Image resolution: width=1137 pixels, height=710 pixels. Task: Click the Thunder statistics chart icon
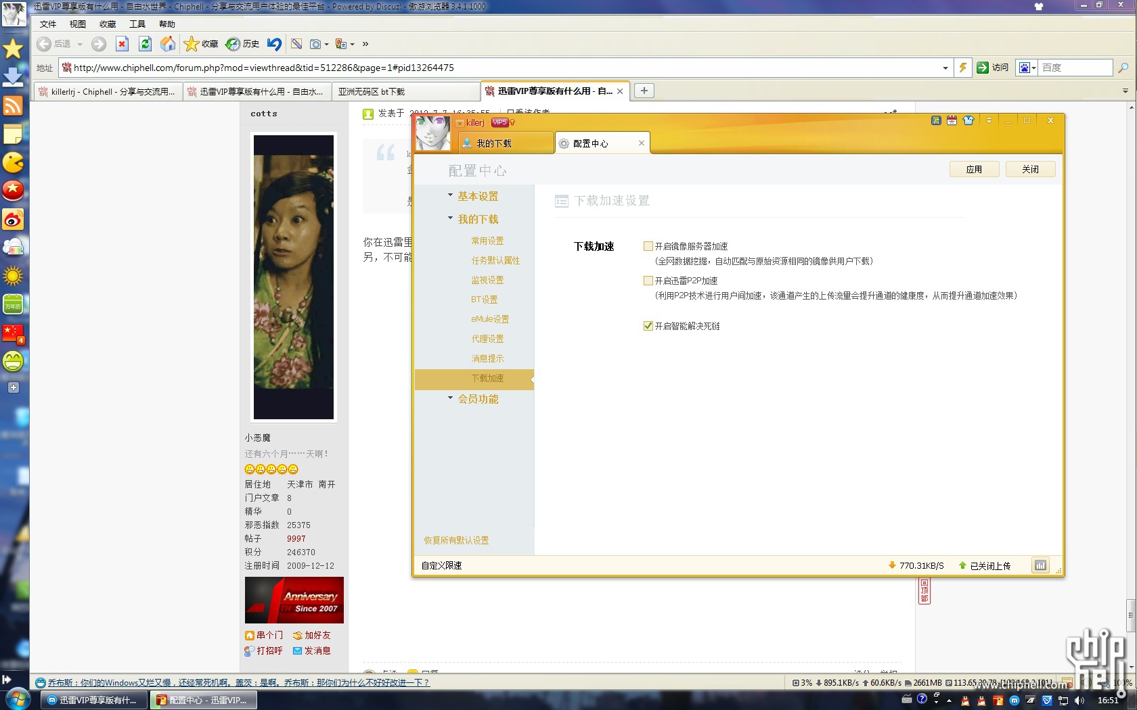point(1040,565)
